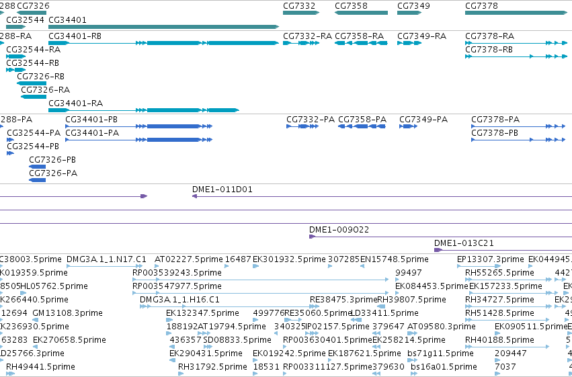Click the DMG3A1_1.N17.C1 EST label
Screen dimensions: 572x377
click(x=106, y=259)
